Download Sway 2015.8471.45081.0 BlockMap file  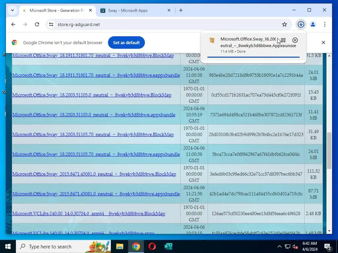coord(94,174)
